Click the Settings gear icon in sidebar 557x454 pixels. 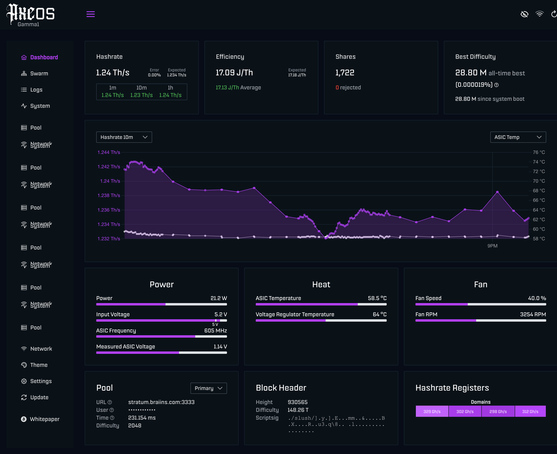[x=24, y=381]
